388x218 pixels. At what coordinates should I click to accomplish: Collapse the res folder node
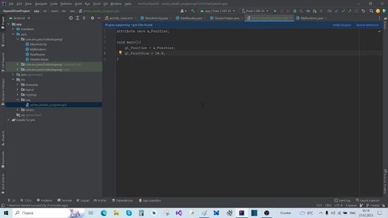click(x=13, y=79)
